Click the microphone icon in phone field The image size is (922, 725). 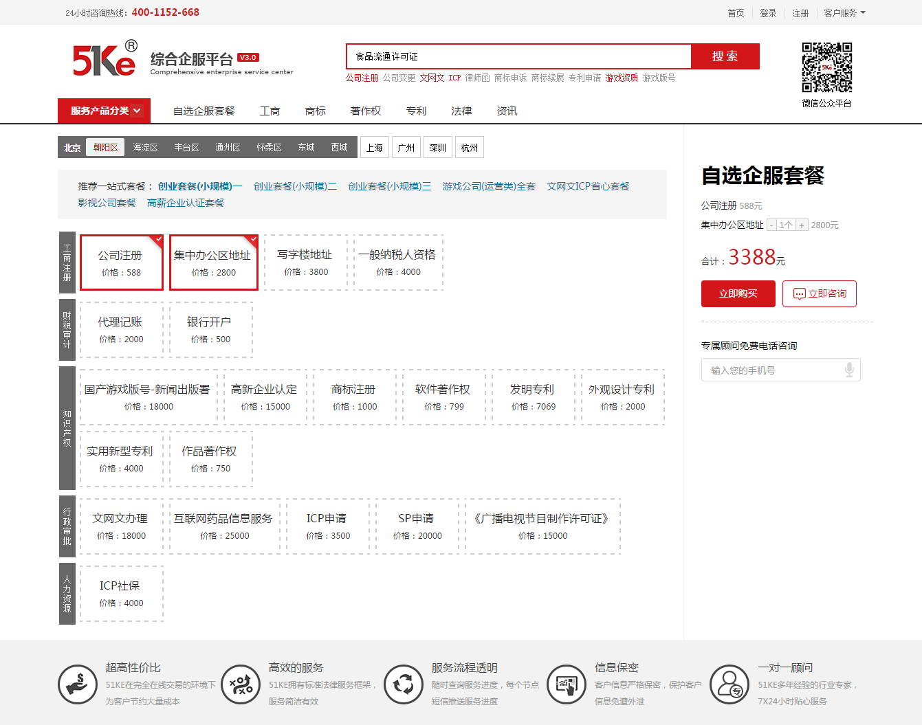click(849, 370)
